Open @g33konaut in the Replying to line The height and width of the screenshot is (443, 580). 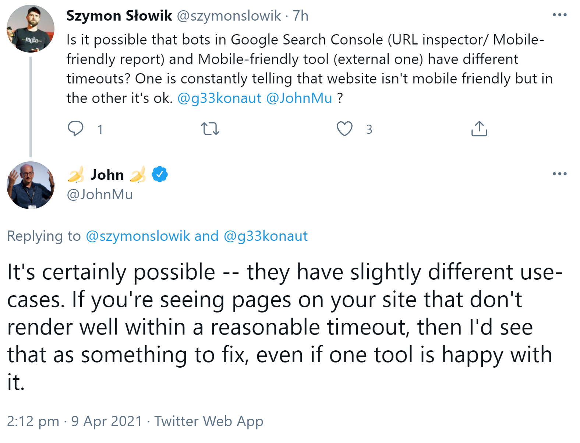(265, 236)
